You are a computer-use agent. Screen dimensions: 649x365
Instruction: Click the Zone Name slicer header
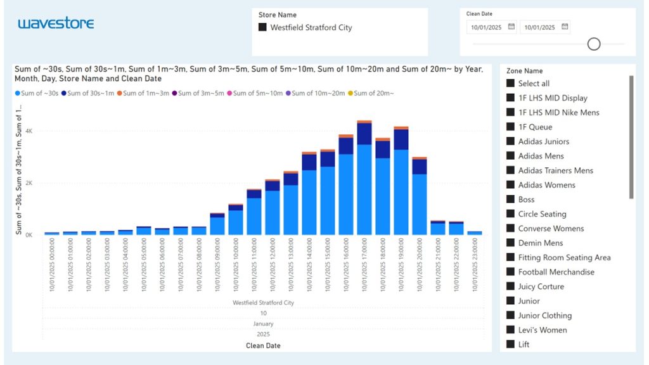coord(524,71)
